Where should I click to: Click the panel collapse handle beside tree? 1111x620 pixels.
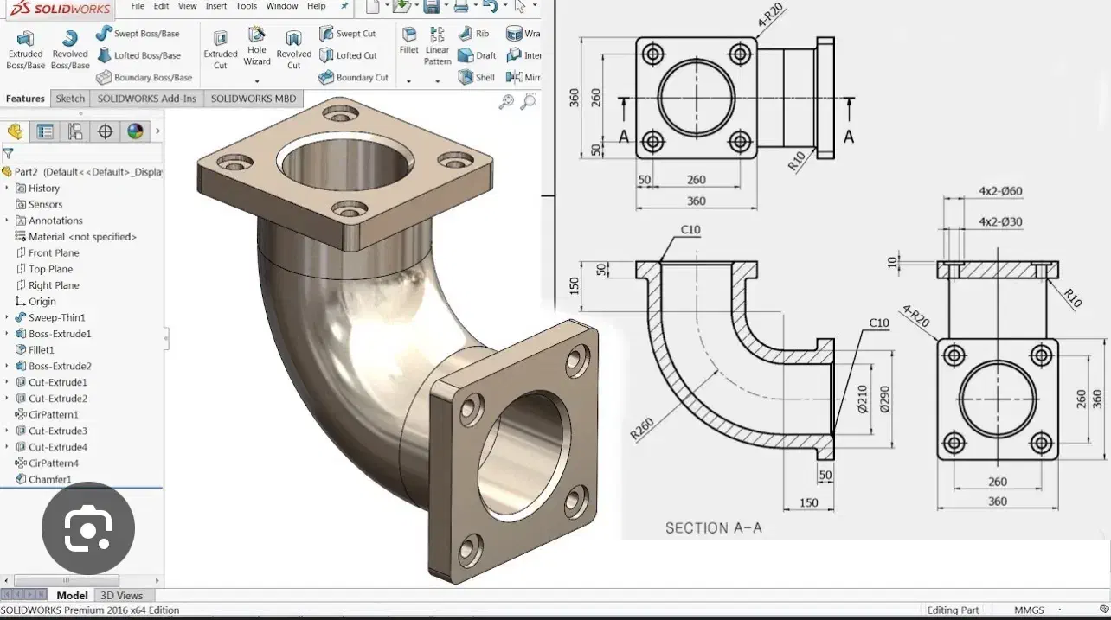click(166, 338)
